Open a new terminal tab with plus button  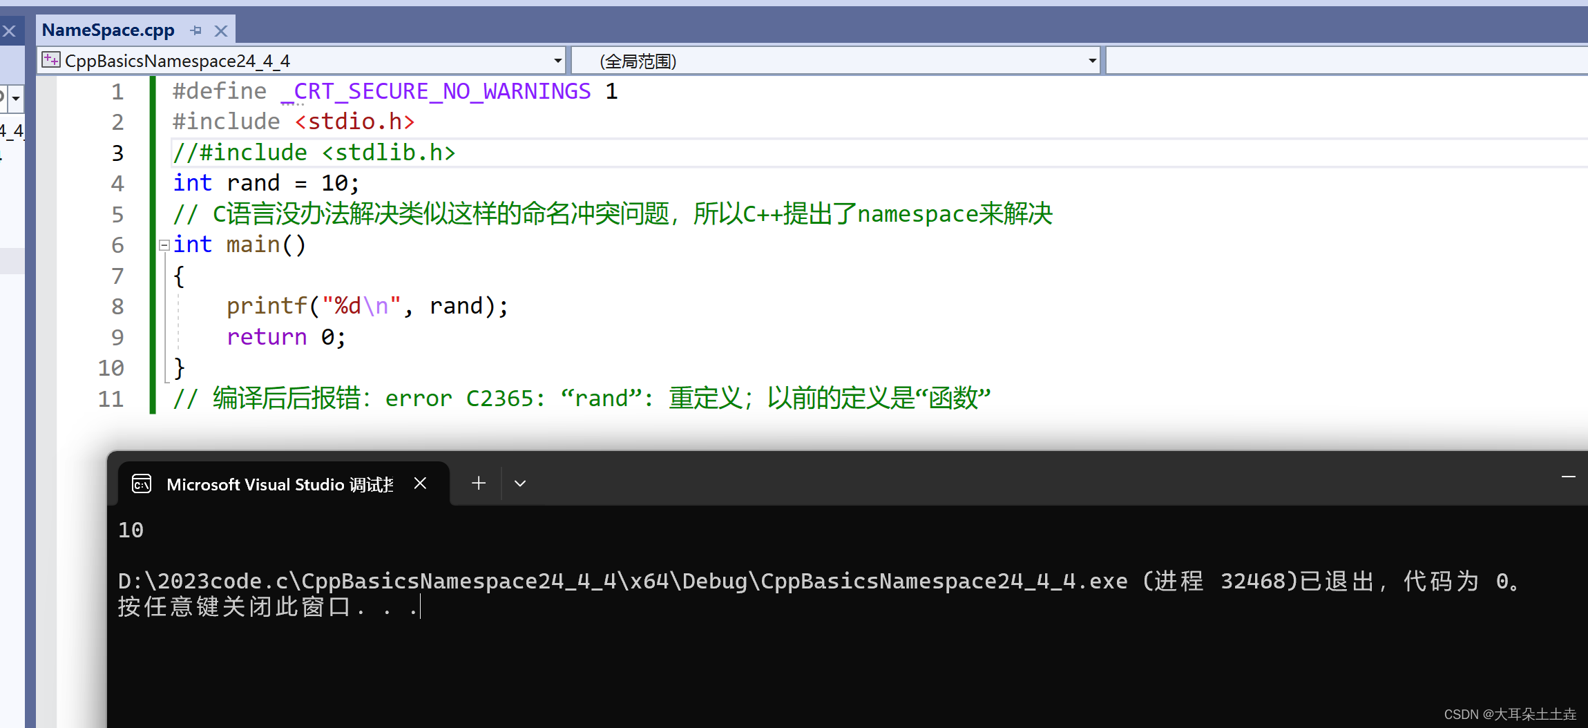pos(479,483)
